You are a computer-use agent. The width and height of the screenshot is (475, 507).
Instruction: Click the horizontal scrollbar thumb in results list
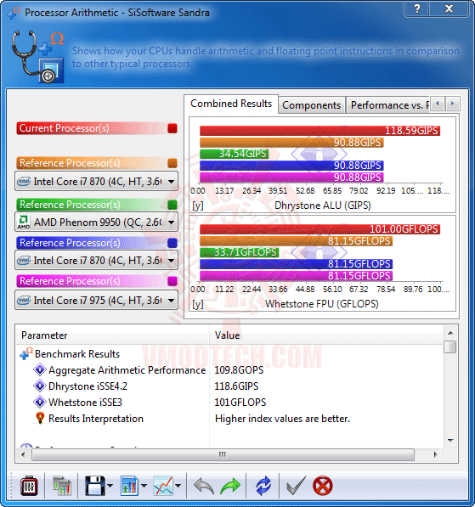tap(223, 454)
